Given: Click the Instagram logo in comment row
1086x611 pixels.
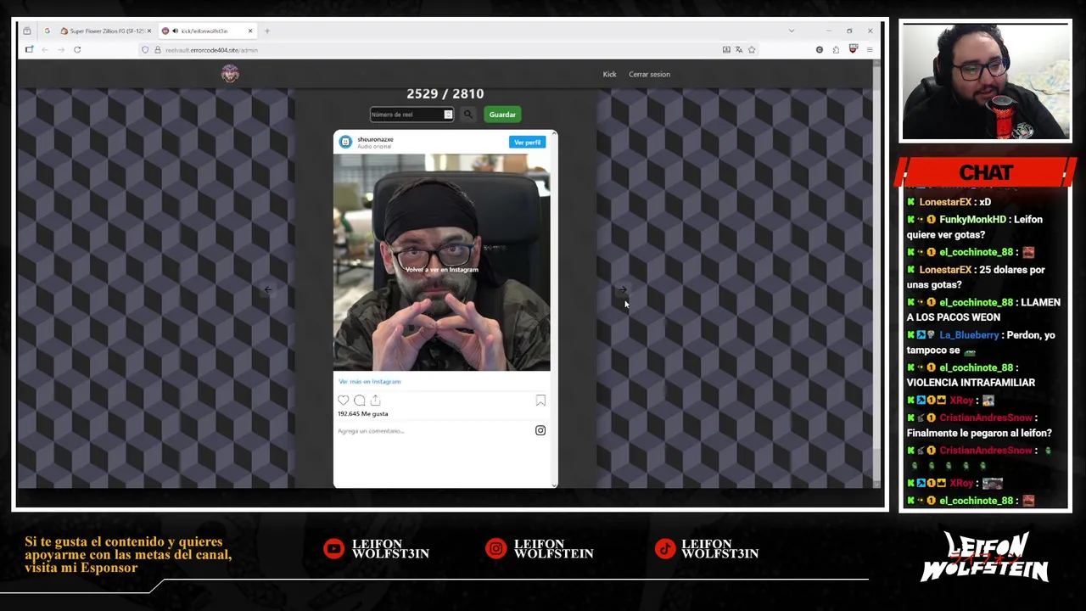Looking at the screenshot, I should coord(540,430).
